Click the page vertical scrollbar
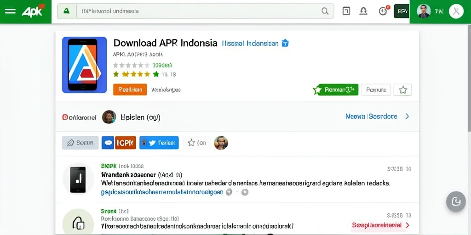Viewport: 471px width, 235px height. 469,78
